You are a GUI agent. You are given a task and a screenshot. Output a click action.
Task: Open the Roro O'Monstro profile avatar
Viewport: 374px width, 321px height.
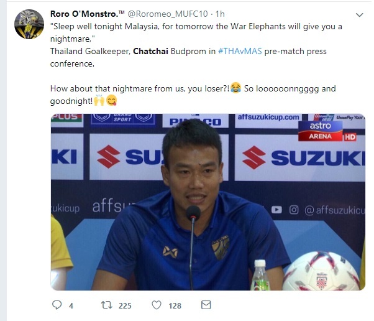coord(29,24)
